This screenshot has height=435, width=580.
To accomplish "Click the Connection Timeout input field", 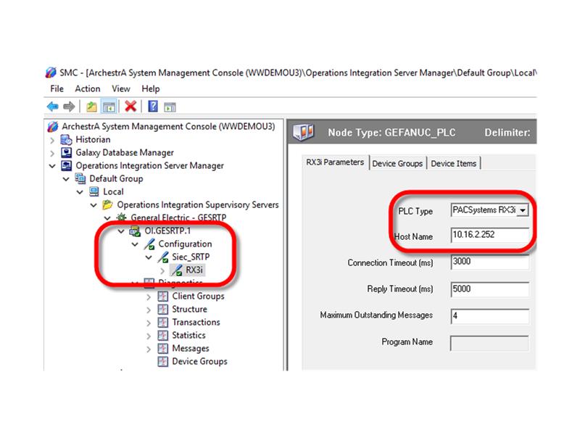I will pyautogui.click(x=490, y=262).
